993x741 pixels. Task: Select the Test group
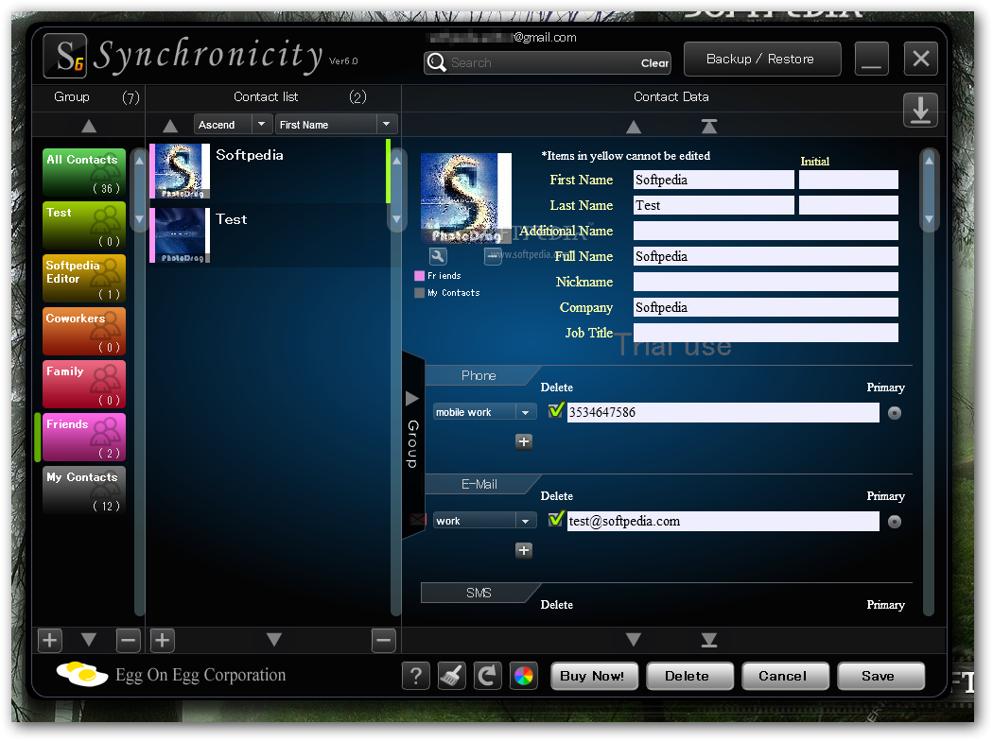click(x=84, y=226)
